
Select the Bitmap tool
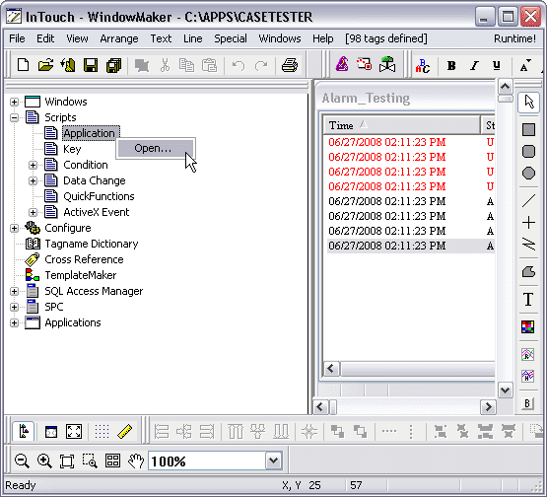528,327
